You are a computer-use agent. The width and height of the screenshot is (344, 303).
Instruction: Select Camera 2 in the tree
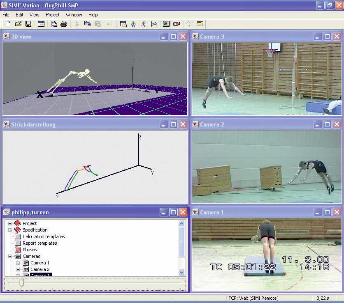[x=40, y=269]
